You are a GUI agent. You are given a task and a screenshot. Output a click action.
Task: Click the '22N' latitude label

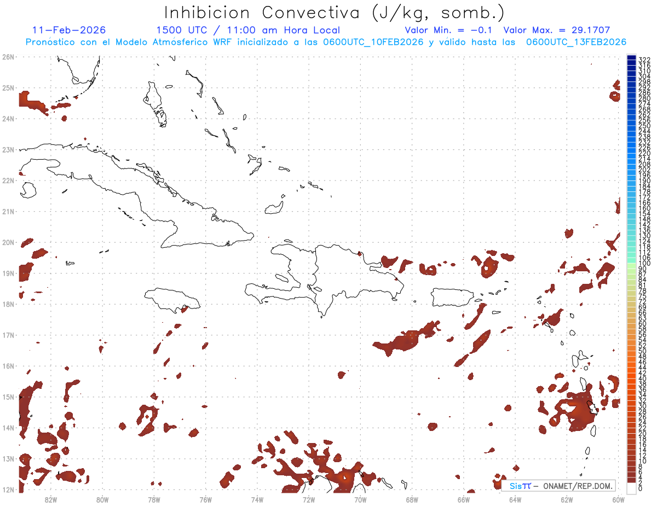(x=8, y=180)
